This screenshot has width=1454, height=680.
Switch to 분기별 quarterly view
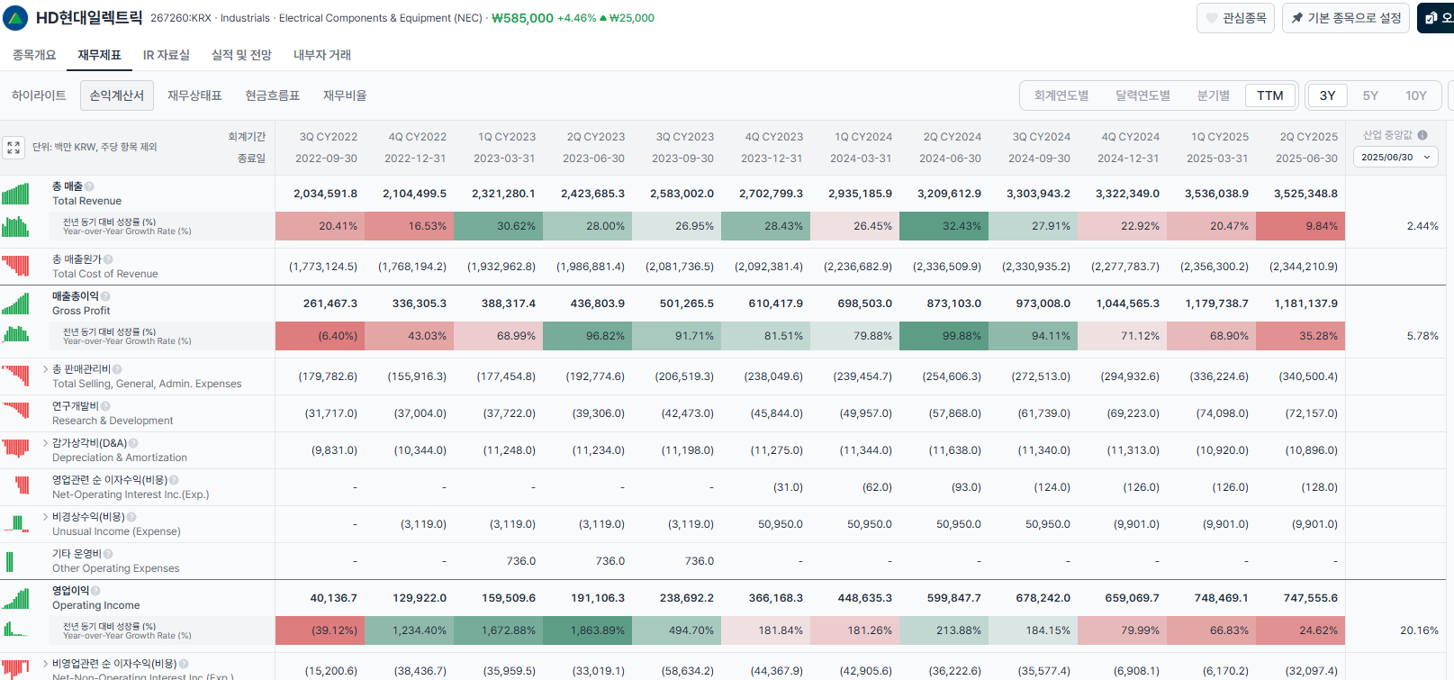[1213, 95]
